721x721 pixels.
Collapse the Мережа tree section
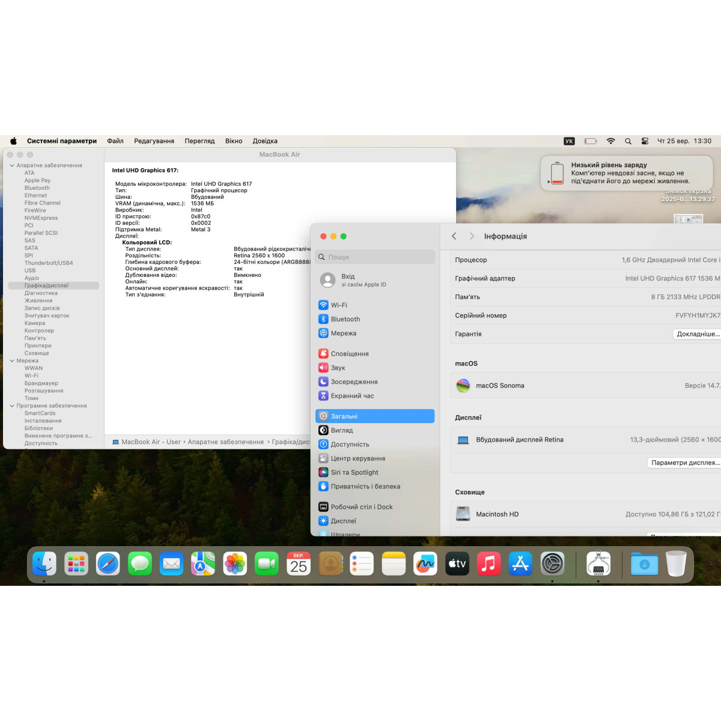[12, 360]
